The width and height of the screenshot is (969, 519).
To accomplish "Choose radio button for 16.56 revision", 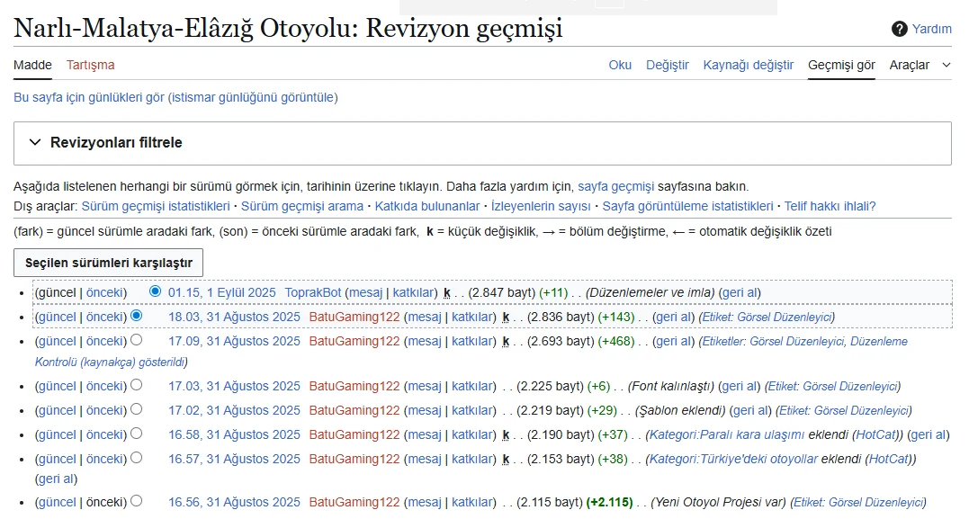I will pyautogui.click(x=137, y=502).
